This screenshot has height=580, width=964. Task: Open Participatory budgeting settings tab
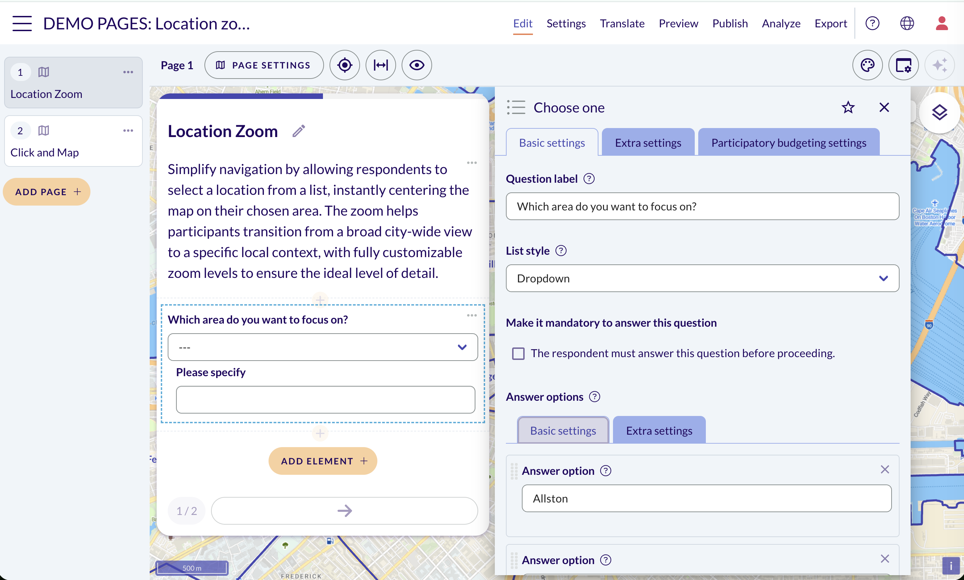click(x=788, y=142)
